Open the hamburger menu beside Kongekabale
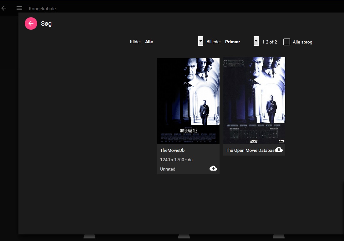 click(x=19, y=8)
